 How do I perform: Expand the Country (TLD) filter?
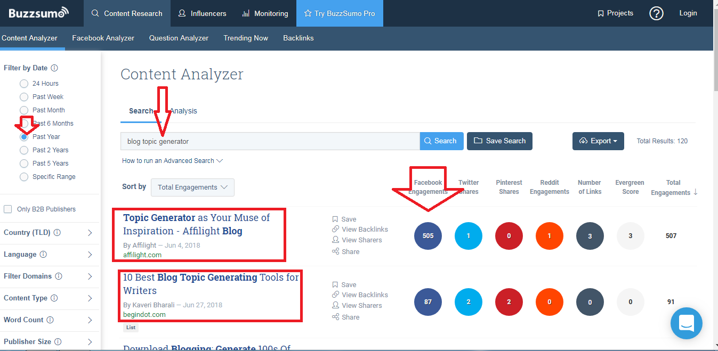90,233
